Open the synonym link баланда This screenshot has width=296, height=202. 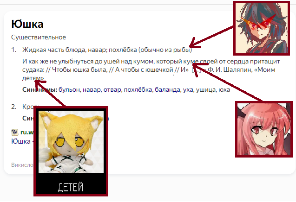tap(167, 89)
